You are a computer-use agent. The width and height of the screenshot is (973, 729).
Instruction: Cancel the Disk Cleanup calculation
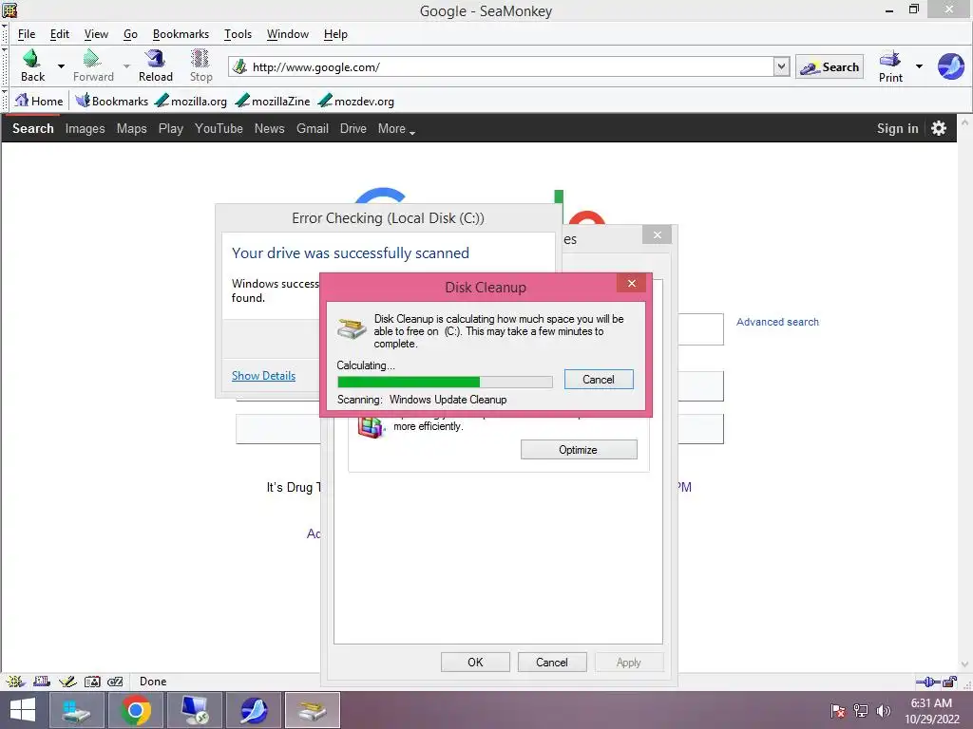pyautogui.click(x=599, y=380)
